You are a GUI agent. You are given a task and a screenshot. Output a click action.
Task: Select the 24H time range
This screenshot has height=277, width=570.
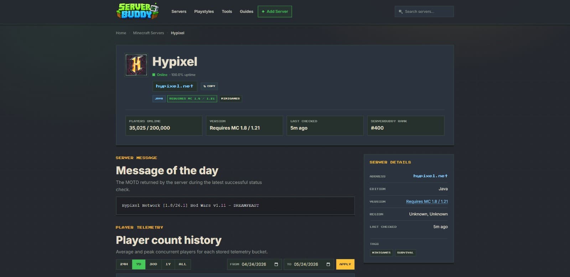pos(124,264)
